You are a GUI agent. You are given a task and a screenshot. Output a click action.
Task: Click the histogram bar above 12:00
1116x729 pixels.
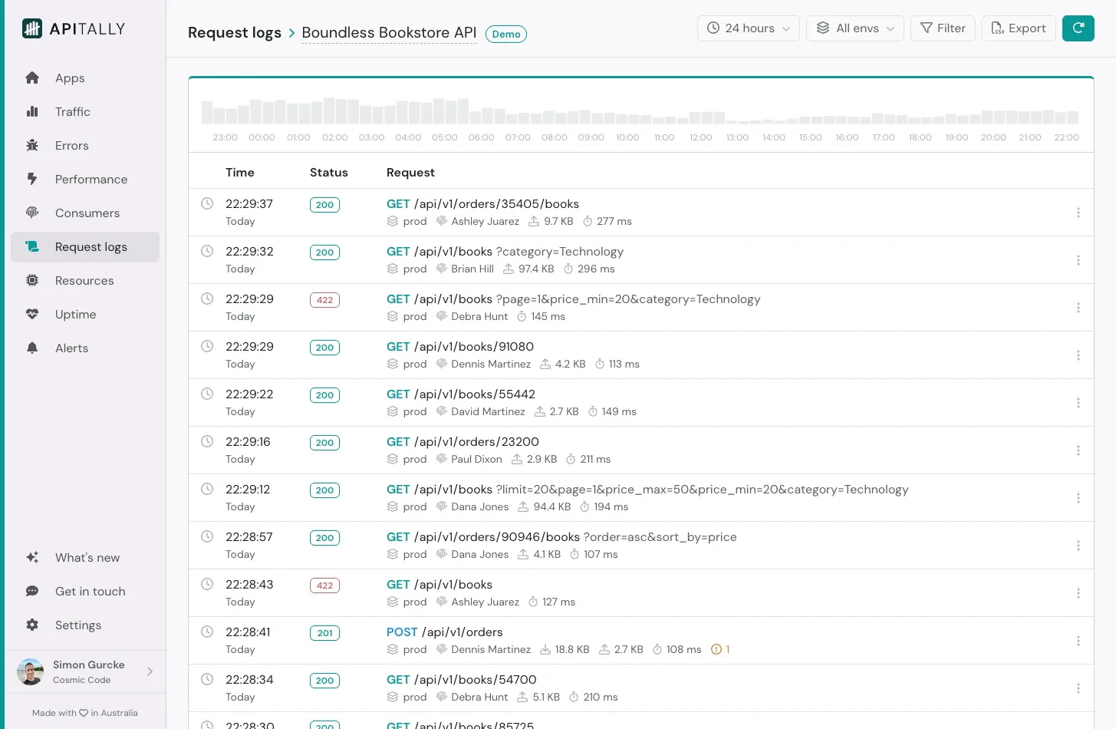pos(695,117)
